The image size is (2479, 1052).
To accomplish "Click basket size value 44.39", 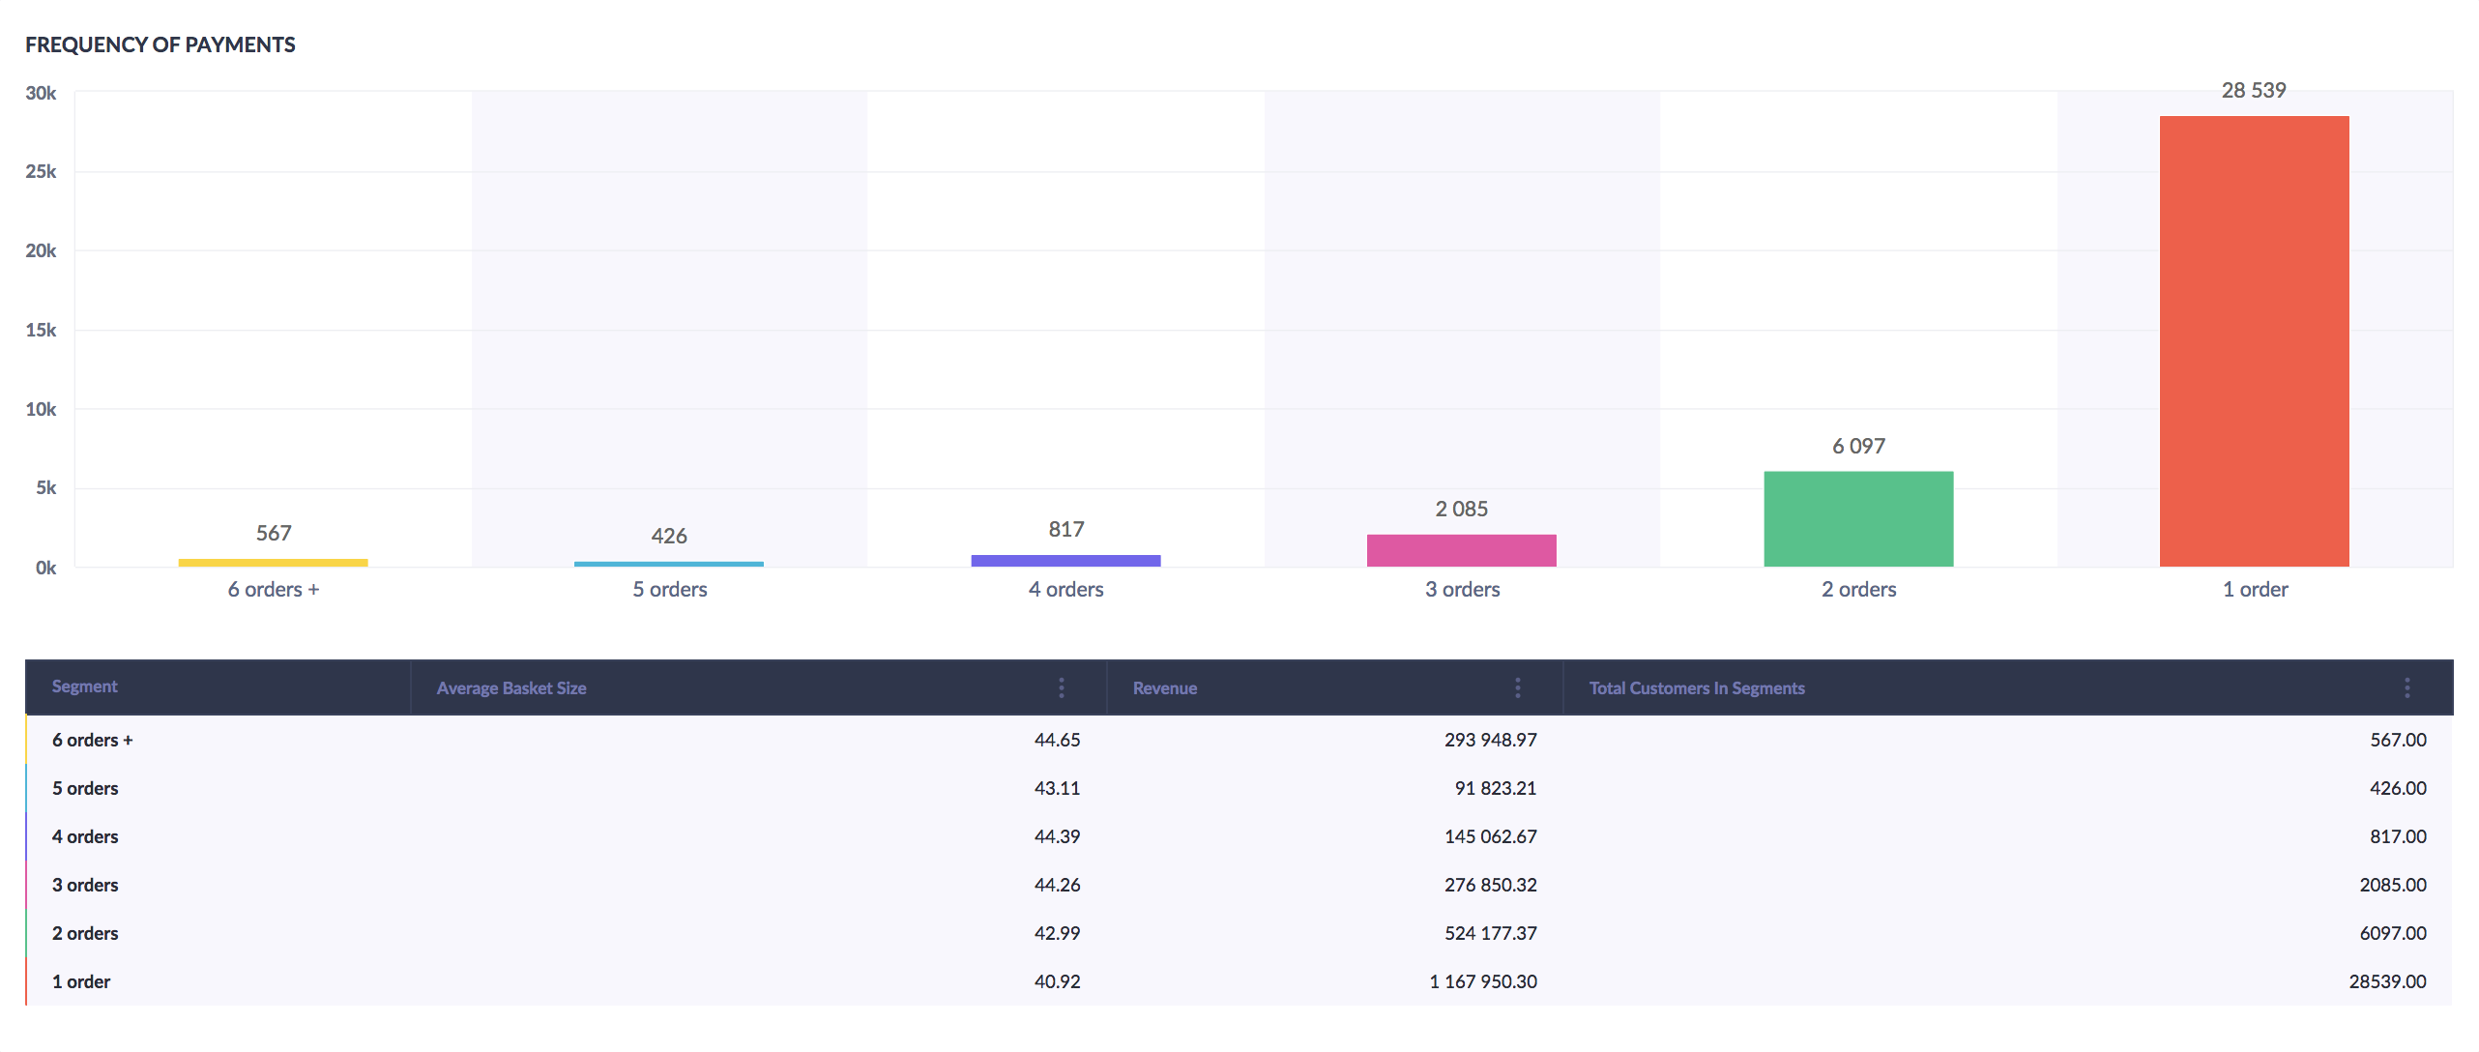I will tap(1057, 836).
